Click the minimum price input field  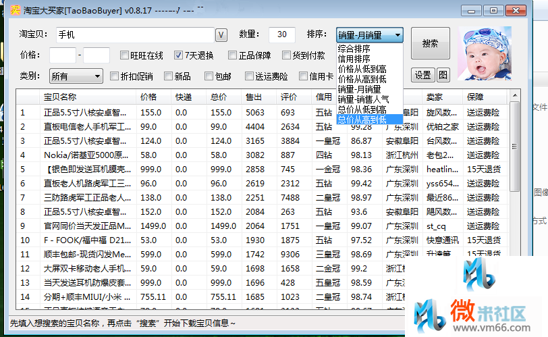pos(63,55)
